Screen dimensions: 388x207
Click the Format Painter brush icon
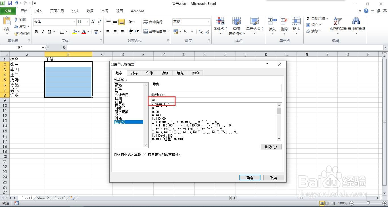tap(16, 33)
